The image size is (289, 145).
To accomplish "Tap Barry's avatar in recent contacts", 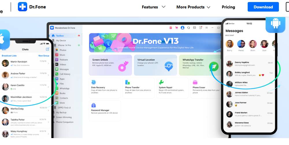I will coord(229,44).
